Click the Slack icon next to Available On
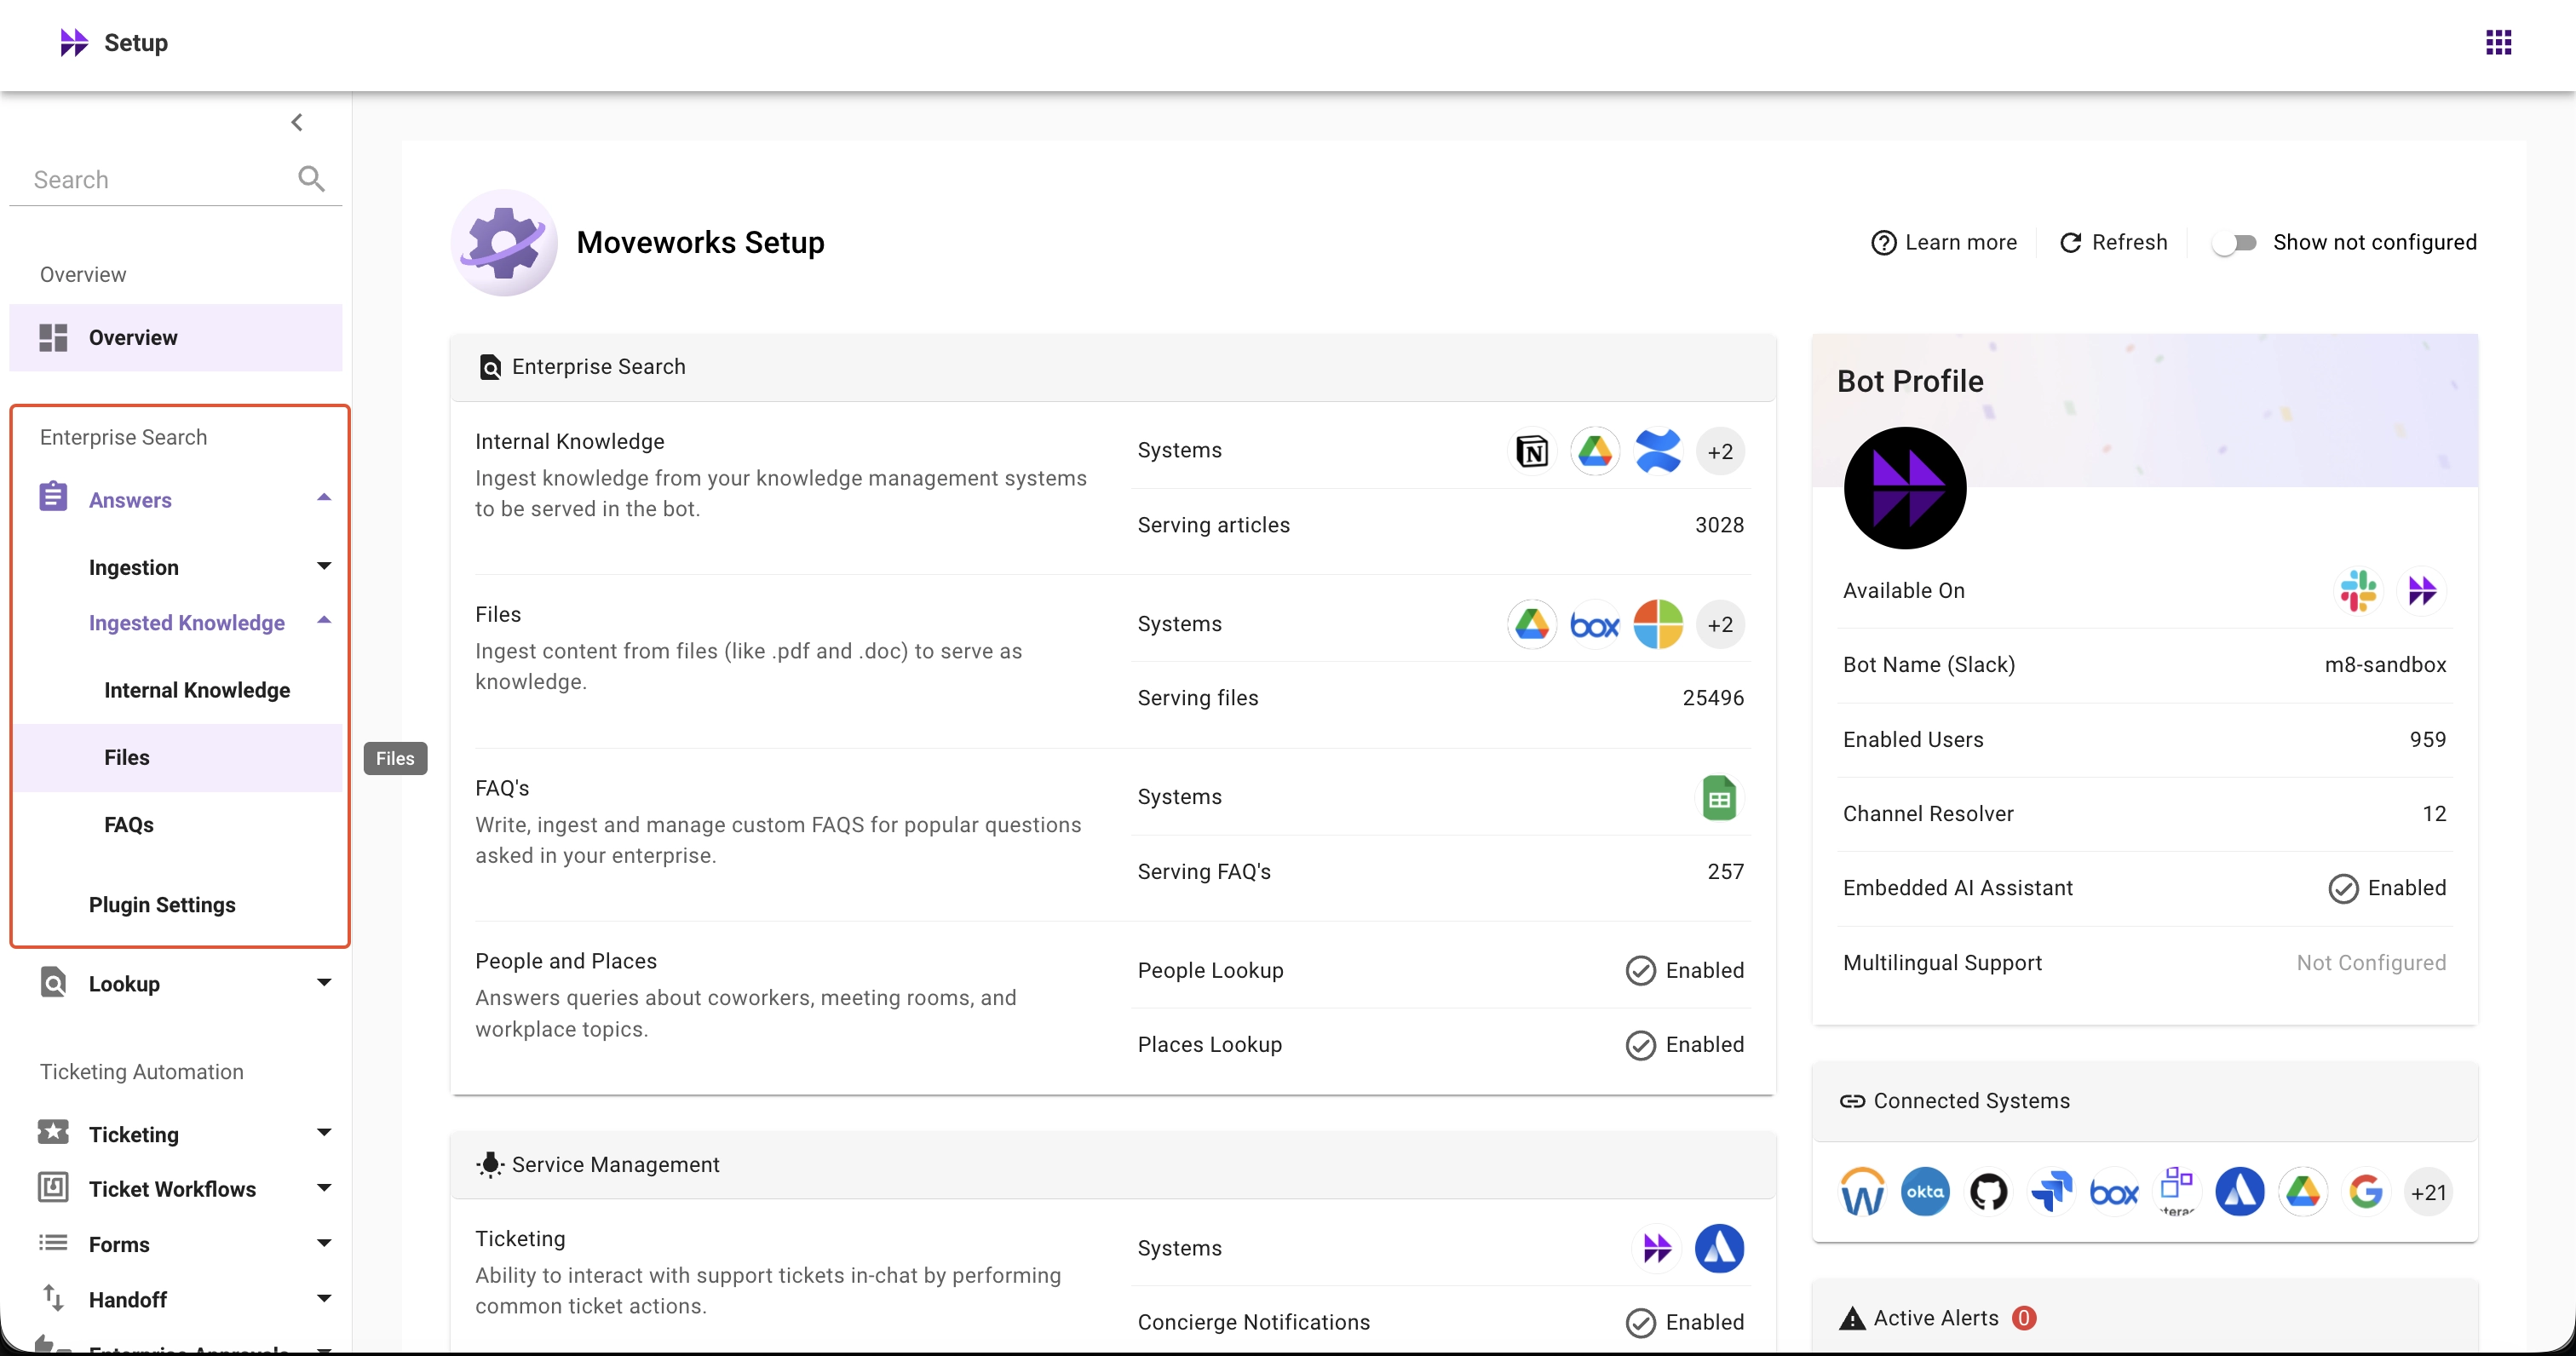Viewport: 2576px width, 1356px height. pos(2358,591)
